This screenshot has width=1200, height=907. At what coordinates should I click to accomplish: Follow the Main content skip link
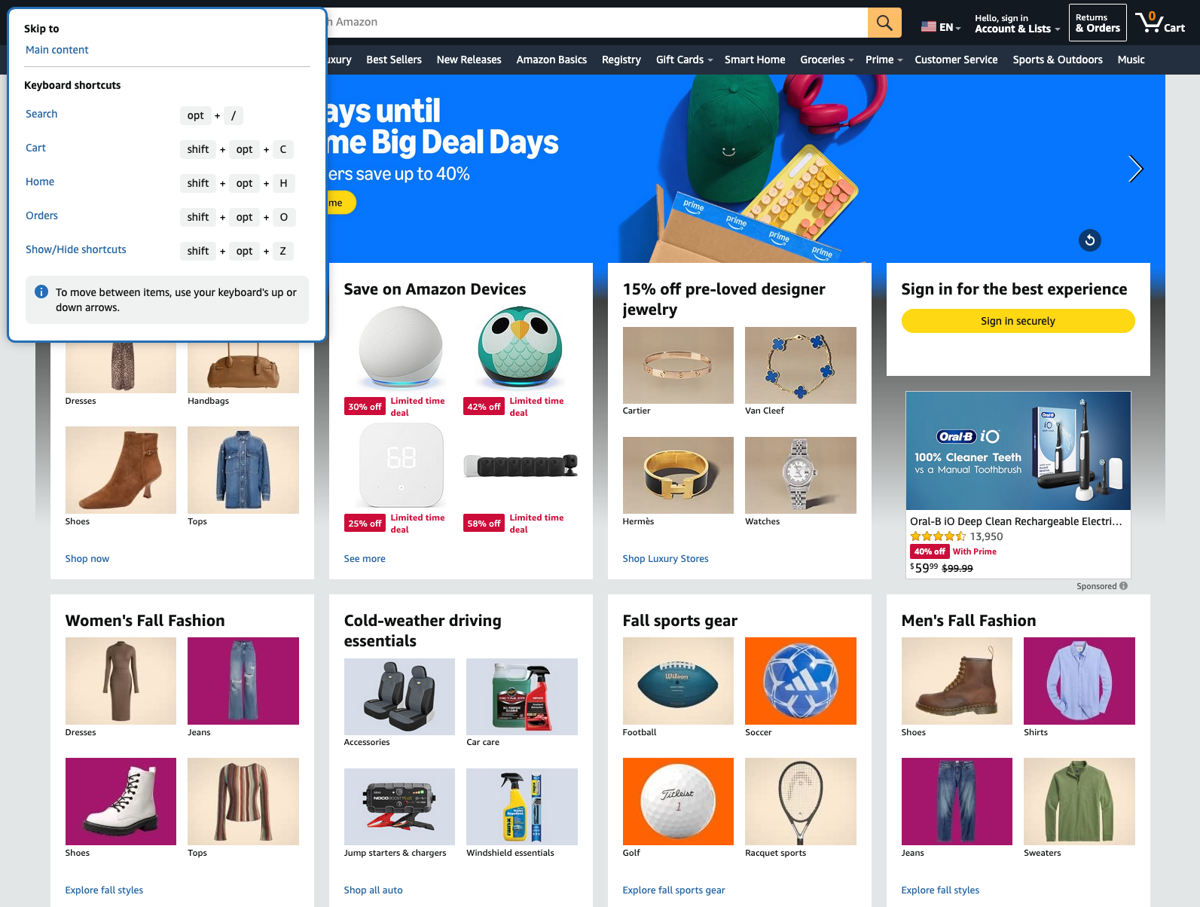click(x=57, y=50)
